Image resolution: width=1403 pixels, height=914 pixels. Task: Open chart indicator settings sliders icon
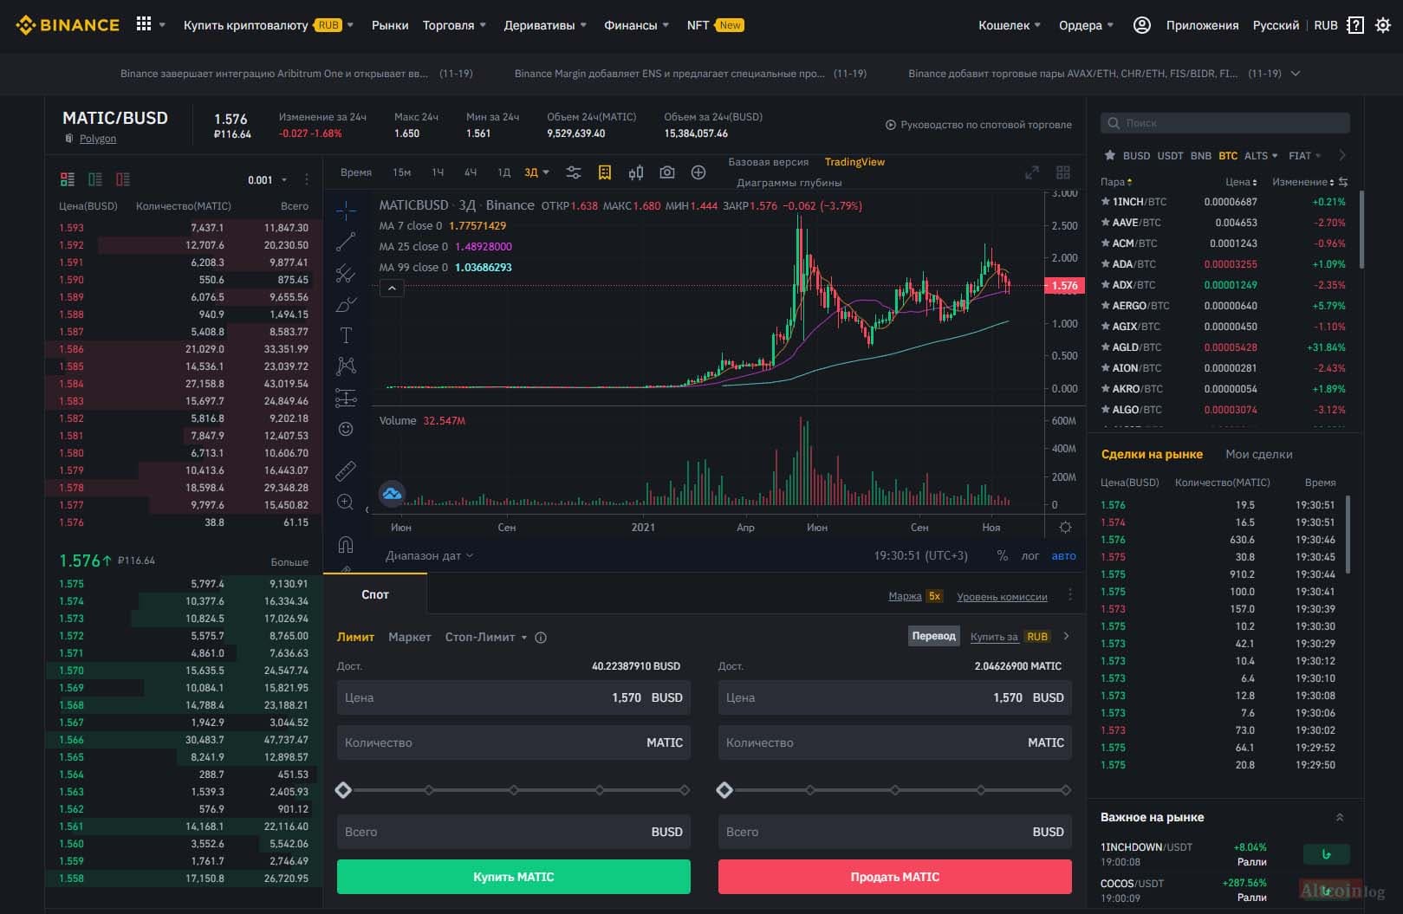coord(574,172)
